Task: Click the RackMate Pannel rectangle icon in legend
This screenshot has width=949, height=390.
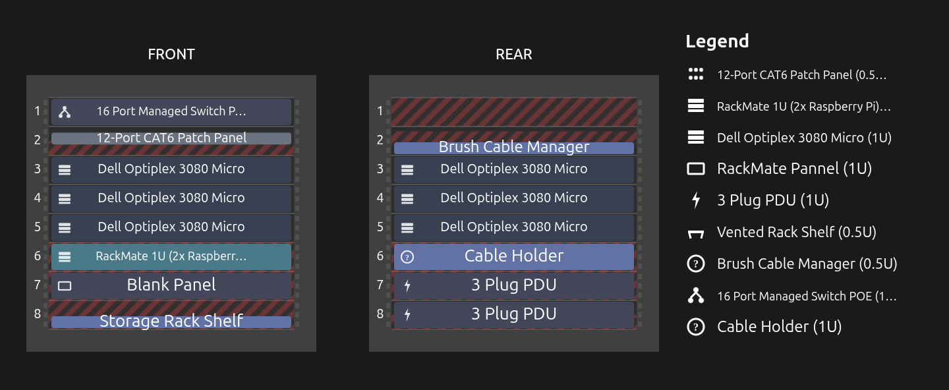Action: pyautogui.click(x=696, y=169)
